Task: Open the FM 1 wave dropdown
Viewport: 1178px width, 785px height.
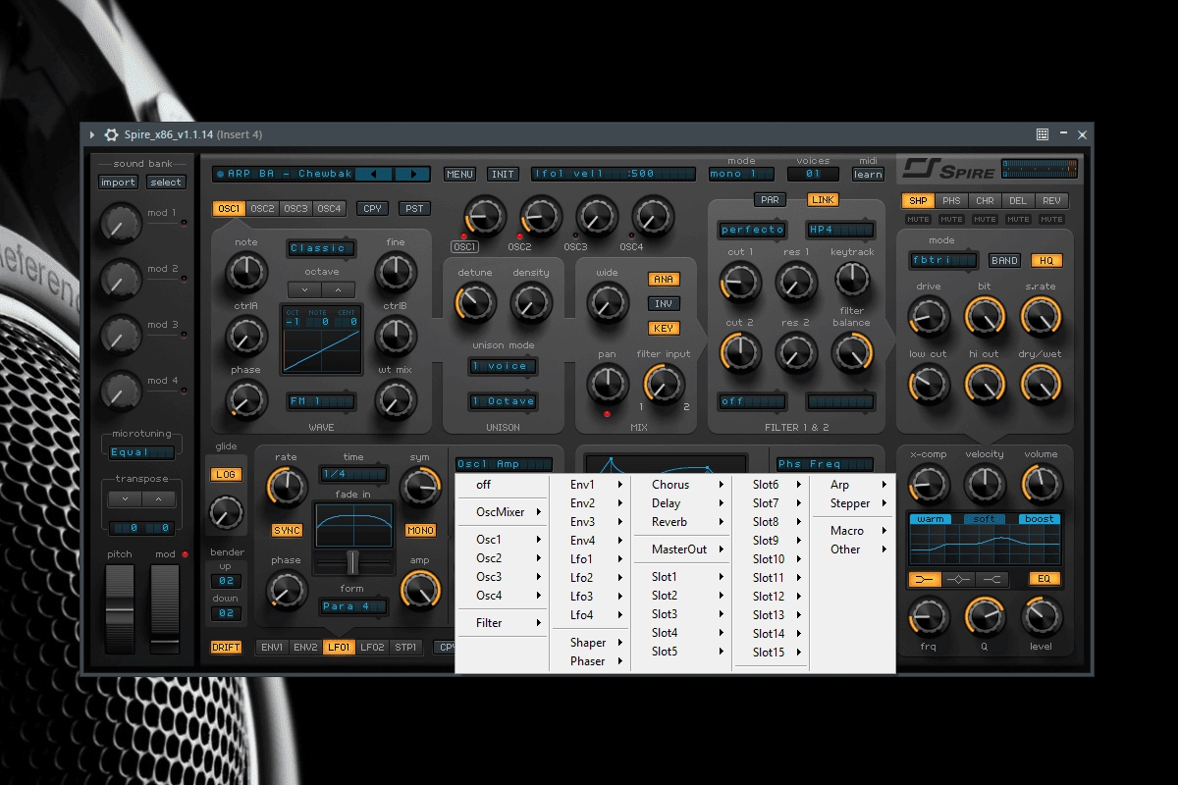Action: tap(321, 401)
